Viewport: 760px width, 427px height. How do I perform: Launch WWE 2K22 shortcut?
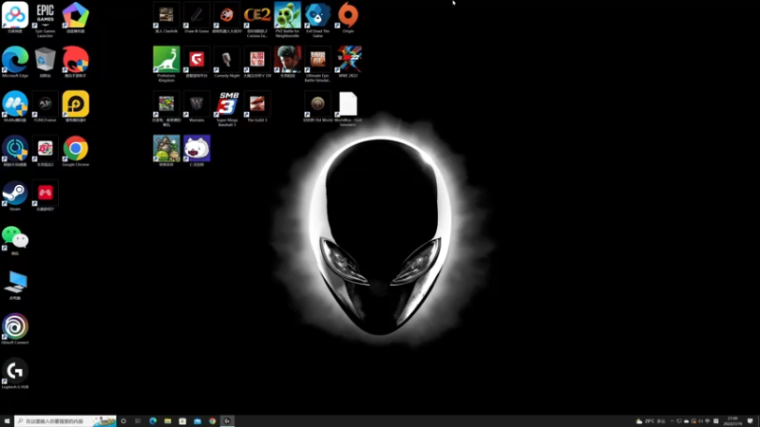click(x=348, y=60)
